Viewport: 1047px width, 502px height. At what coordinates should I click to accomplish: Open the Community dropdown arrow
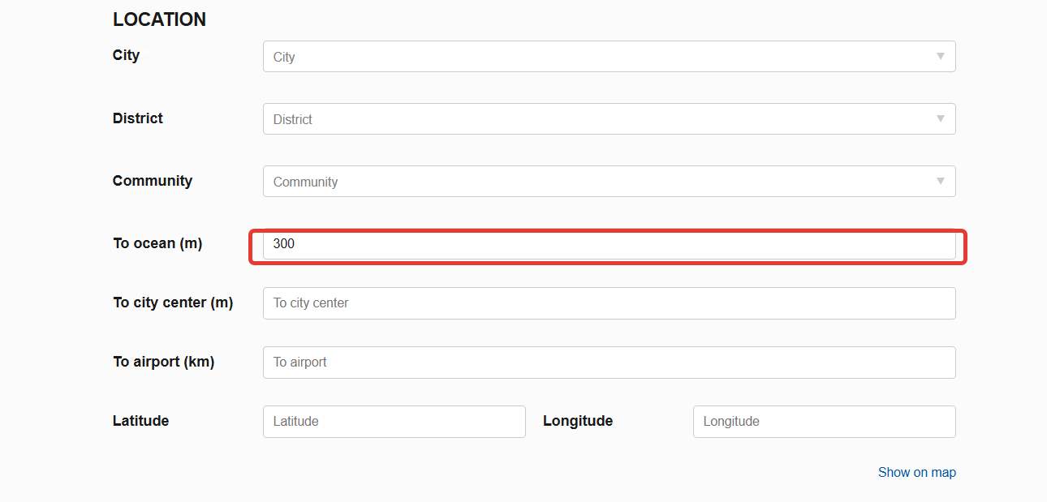[x=940, y=182]
